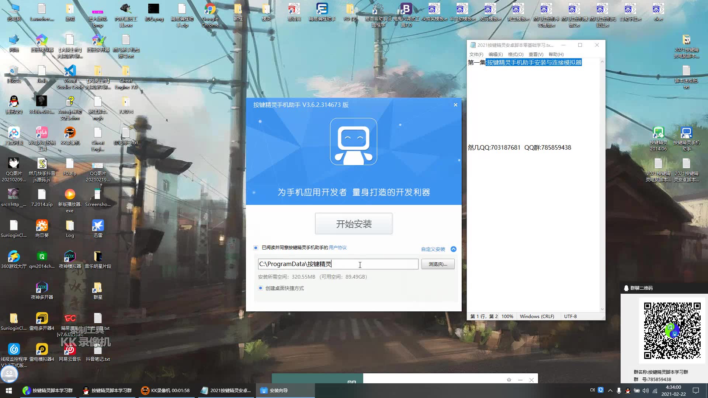
Task: Click the install path input field
Action: tap(338, 264)
